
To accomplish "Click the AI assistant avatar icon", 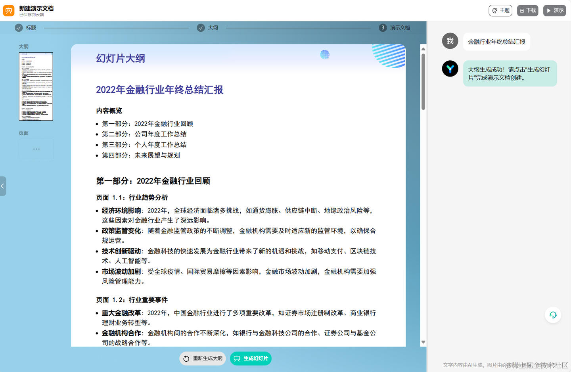I will (450, 69).
